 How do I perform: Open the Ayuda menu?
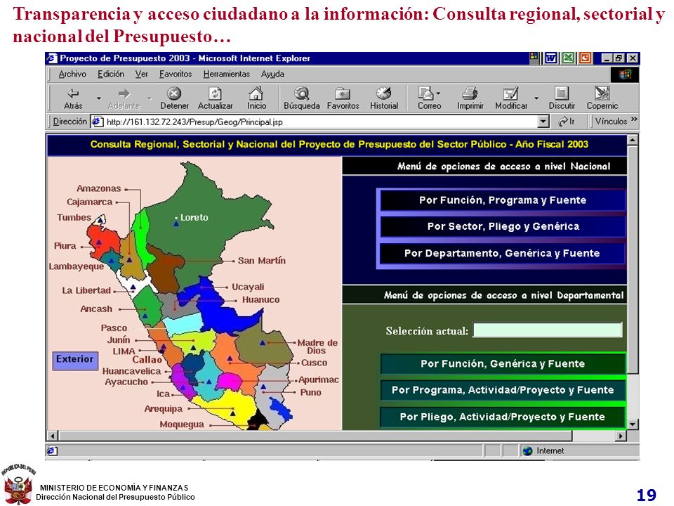(x=272, y=74)
